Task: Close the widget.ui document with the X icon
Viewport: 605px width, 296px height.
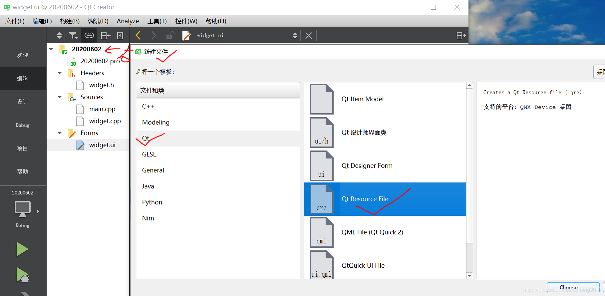Action: (x=309, y=35)
